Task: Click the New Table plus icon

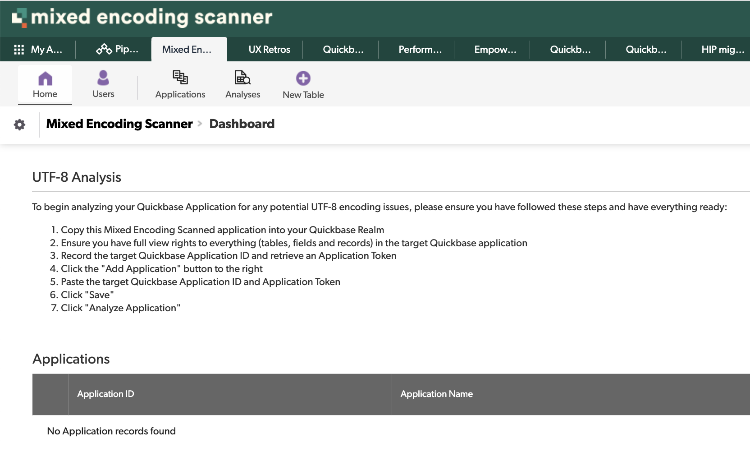Action: tap(303, 78)
